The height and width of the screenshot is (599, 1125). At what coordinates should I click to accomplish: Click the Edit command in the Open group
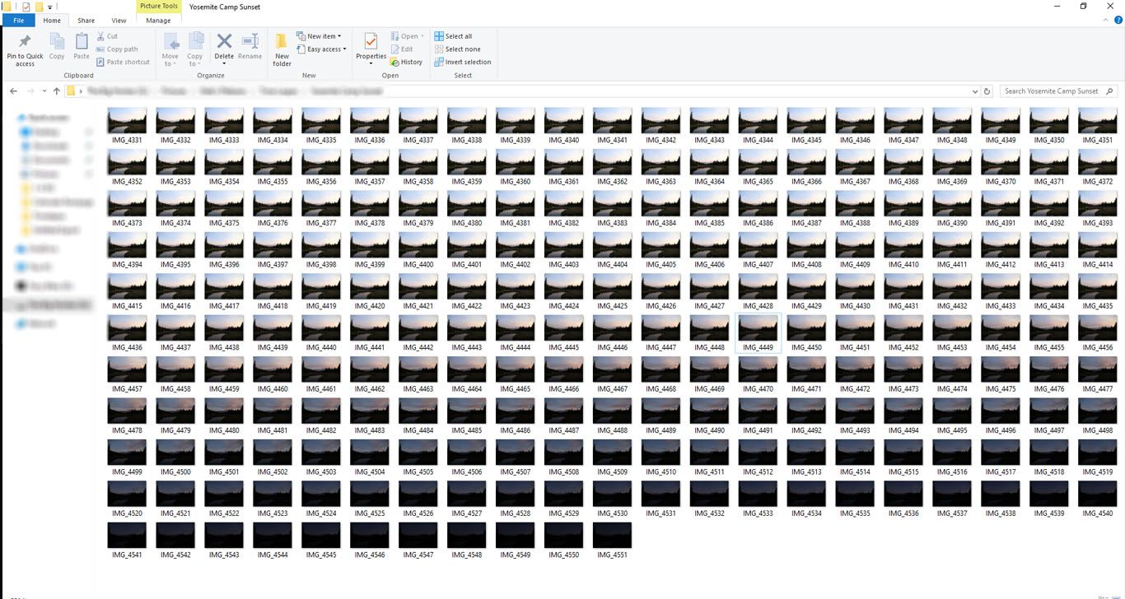click(402, 49)
